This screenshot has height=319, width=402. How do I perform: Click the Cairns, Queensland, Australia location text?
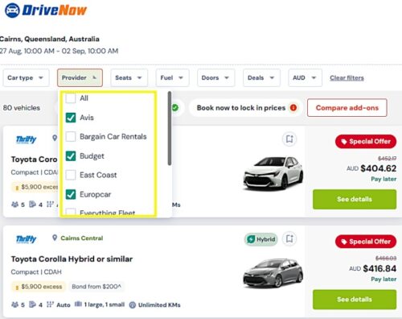(50, 39)
